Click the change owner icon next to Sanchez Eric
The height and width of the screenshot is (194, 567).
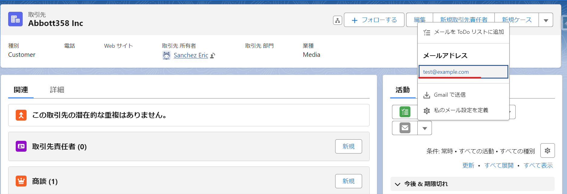coord(212,56)
